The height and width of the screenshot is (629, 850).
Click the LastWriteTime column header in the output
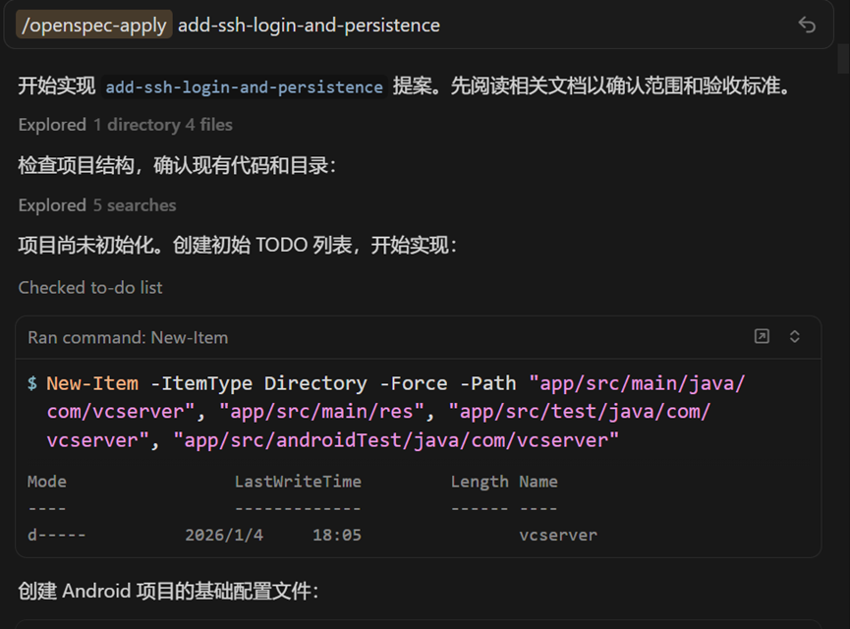[298, 482]
